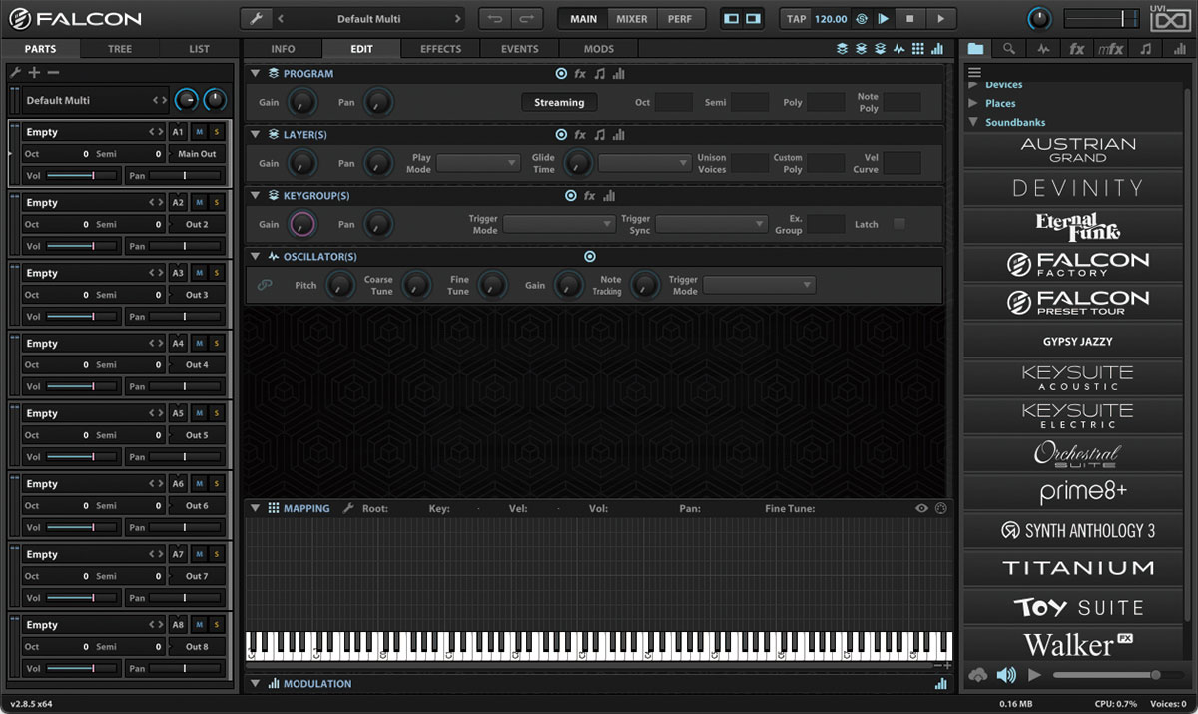Open the Main Out output selector
The height and width of the screenshot is (714, 1198).
click(x=197, y=154)
